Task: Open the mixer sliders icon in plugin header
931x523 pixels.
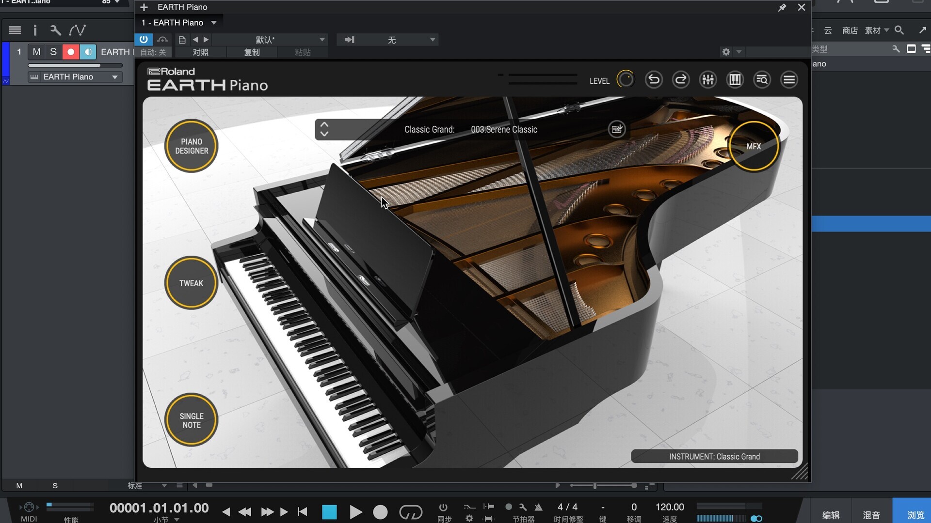Action: click(708, 79)
